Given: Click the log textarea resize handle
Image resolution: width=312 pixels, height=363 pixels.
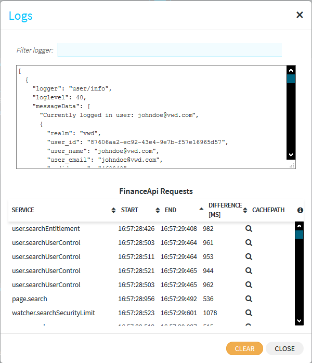Looking at the screenshot, I should click(x=292, y=165).
